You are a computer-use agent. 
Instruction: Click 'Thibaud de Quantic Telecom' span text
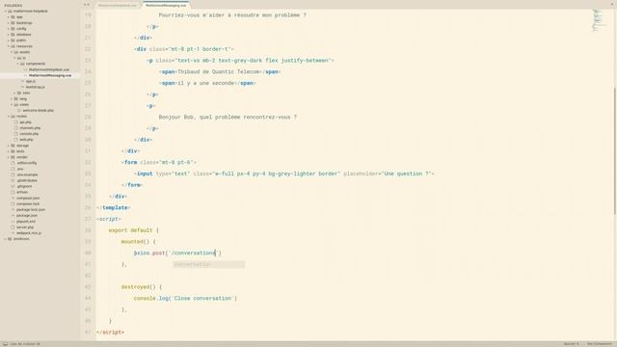pos(219,71)
